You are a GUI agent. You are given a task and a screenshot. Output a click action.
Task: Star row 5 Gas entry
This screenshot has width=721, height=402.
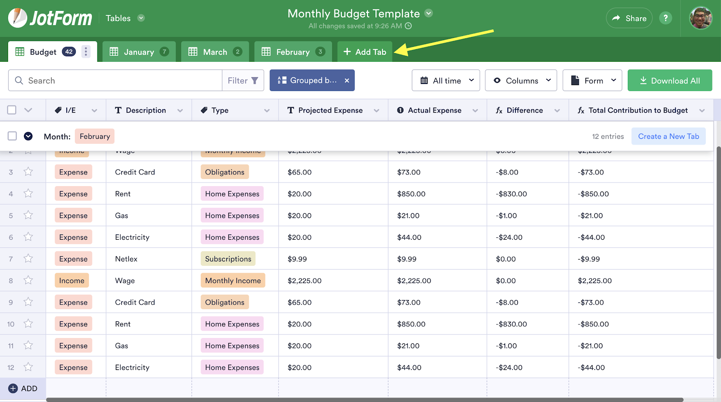click(x=28, y=215)
